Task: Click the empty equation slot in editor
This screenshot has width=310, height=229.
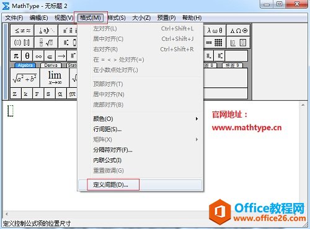Action: click(x=11, y=111)
